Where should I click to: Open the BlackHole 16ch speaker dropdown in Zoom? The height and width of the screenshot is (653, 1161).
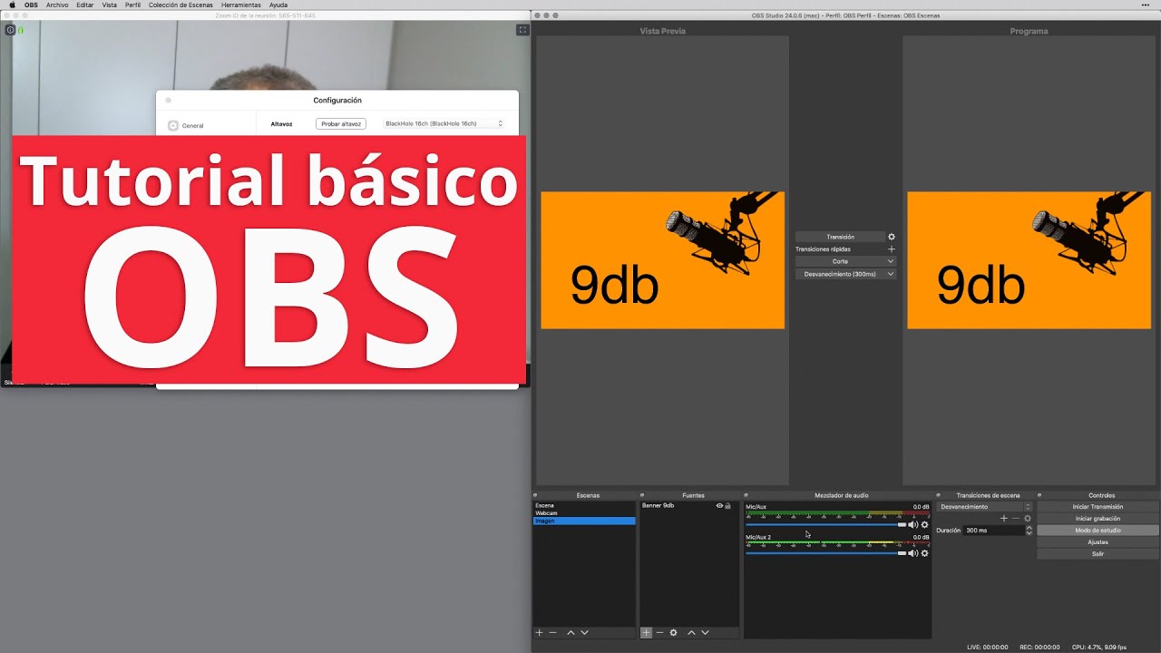click(443, 123)
